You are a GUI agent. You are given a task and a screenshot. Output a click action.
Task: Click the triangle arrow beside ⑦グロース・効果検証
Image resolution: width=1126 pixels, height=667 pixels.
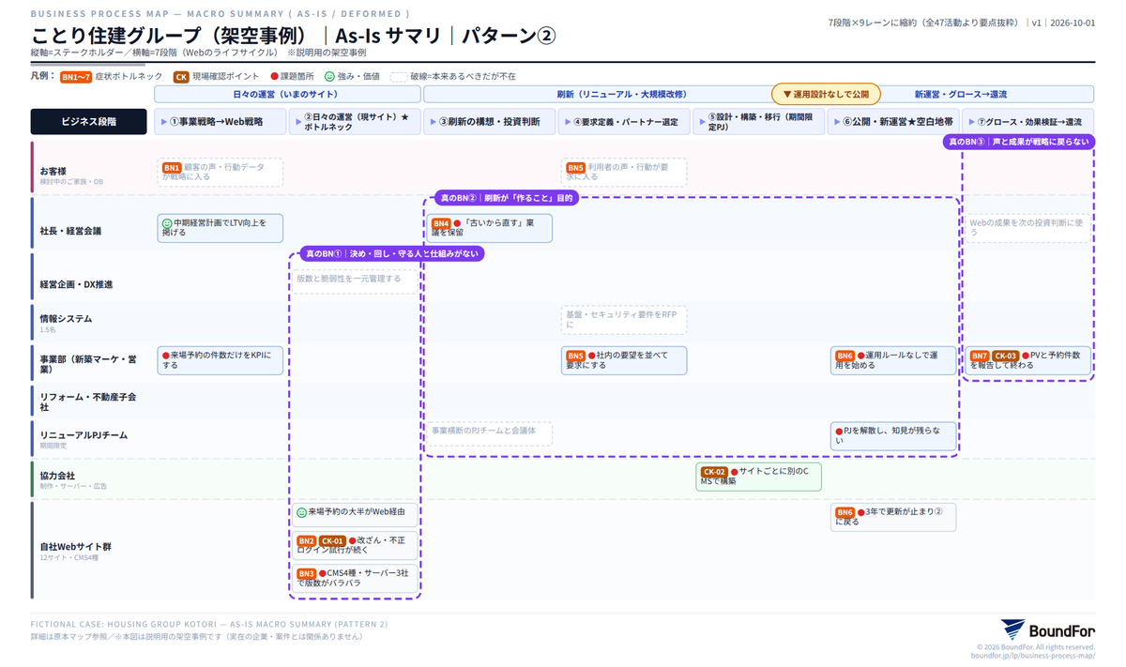(973, 122)
